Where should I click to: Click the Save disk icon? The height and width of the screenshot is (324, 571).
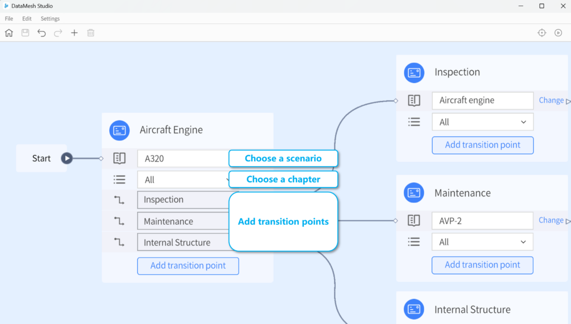pyautogui.click(x=25, y=33)
